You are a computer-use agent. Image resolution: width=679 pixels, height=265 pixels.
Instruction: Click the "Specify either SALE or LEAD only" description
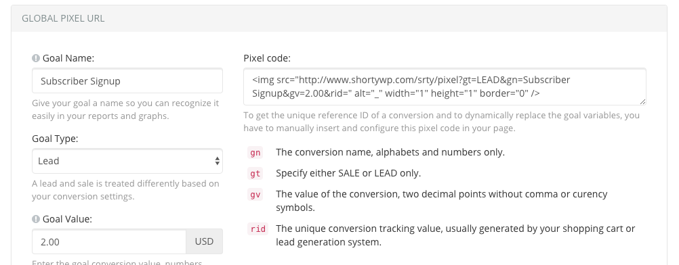point(348,173)
